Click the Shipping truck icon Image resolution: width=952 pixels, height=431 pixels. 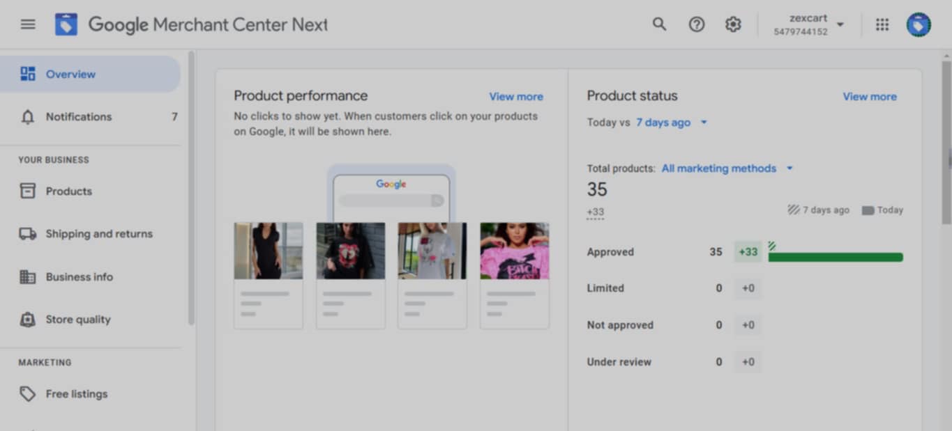tap(28, 234)
